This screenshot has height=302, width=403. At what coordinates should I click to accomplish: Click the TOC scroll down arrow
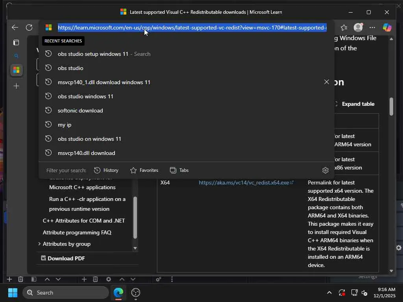pyautogui.click(x=135, y=249)
